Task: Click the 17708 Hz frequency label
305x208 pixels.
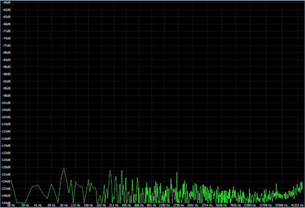Action: pyautogui.click(x=266, y=205)
